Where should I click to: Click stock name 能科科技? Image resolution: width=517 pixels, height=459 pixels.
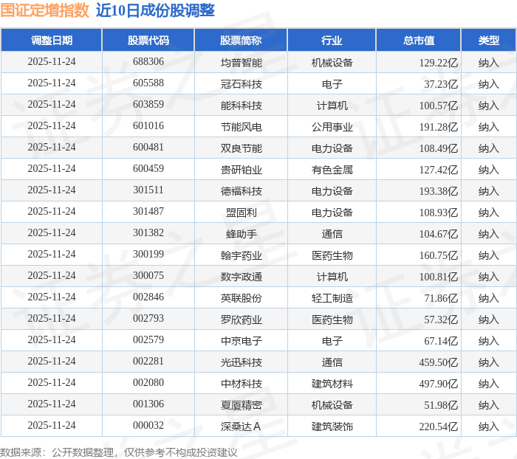(242, 106)
